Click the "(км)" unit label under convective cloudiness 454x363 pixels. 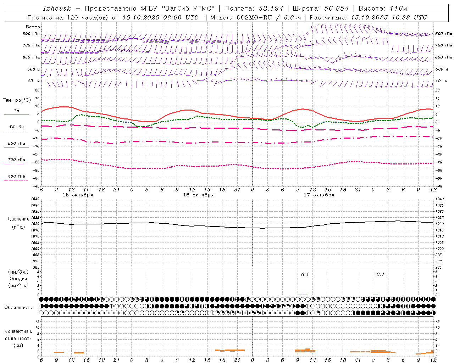pos(18,345)
